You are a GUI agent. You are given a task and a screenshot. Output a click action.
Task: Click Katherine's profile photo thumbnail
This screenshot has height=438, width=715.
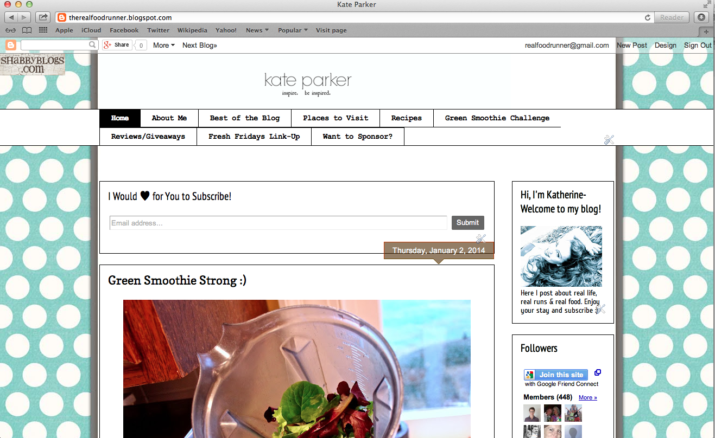coord(561,256)
